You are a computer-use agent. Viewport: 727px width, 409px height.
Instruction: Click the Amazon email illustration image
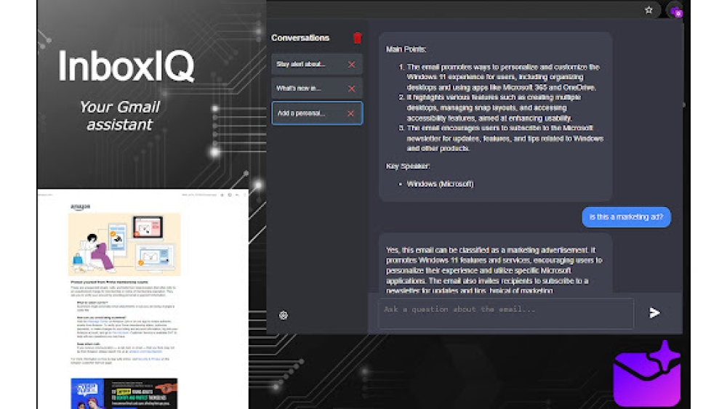pos(124,244)
